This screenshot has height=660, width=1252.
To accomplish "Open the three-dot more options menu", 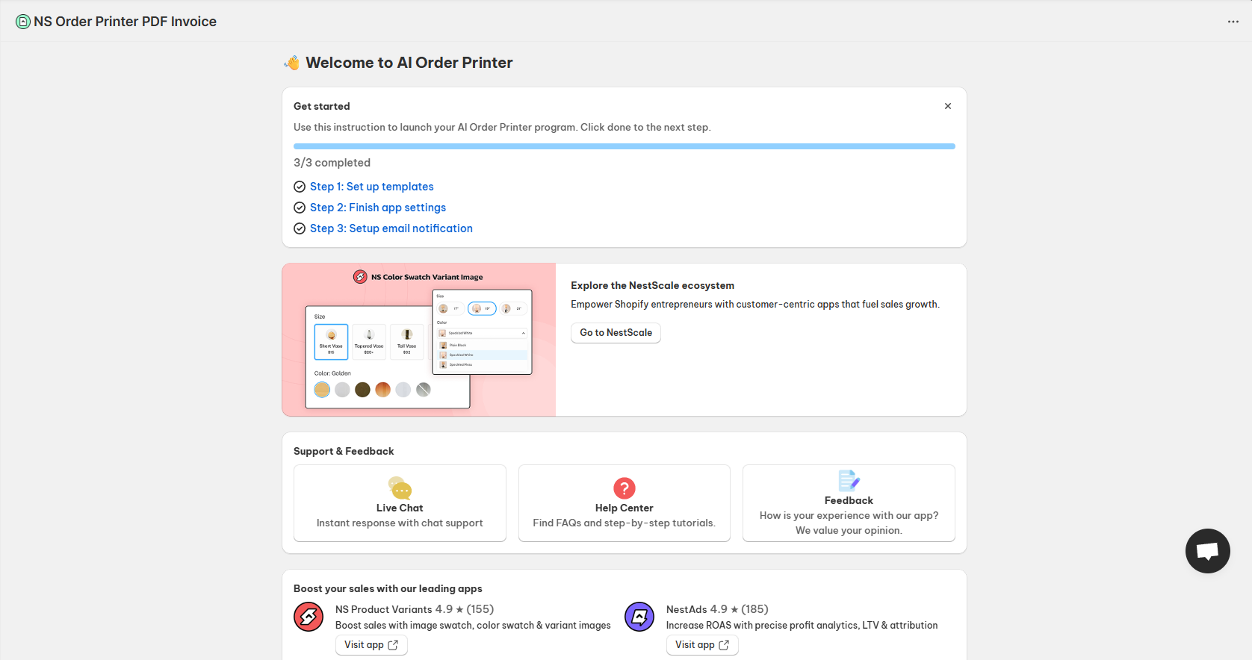I will pyautogui.click(x=1233, y=22).
